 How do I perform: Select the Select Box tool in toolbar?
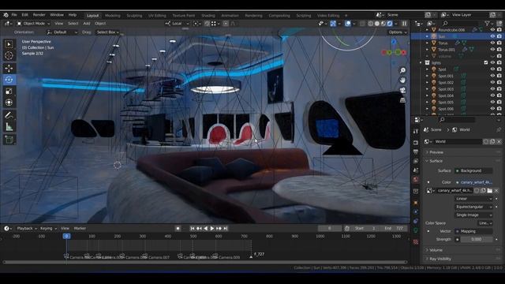click(9, 44)
